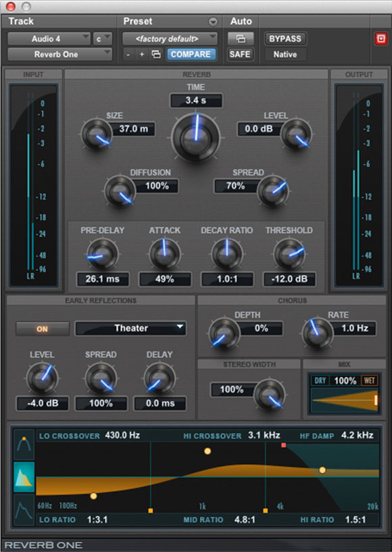Click the mid ratio yellow node
392x552 pixels.
coord(207,451)
